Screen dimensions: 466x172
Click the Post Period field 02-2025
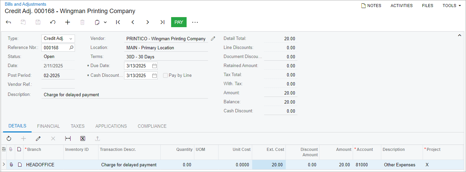(x=58, y=75)
